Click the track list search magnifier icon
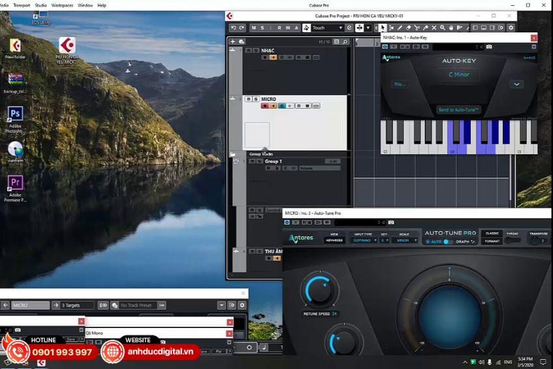The image size is (553, 369). coord(345,42)
